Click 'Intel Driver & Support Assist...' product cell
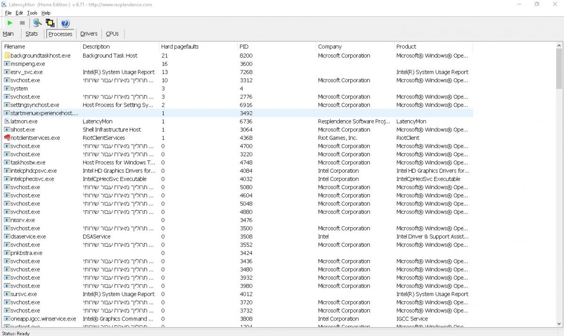 tap(432, 237)
